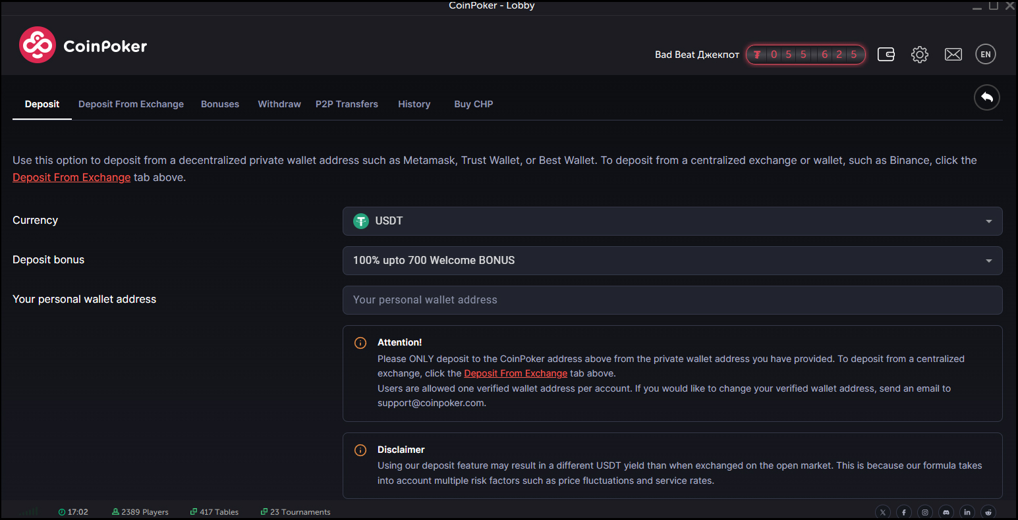Open the mail inbox envelope icon

(953, 55)
